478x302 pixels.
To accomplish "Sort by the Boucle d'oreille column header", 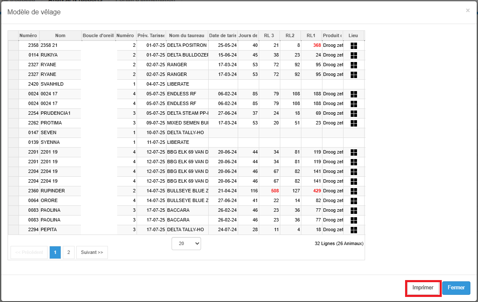I will click(98, 35).
